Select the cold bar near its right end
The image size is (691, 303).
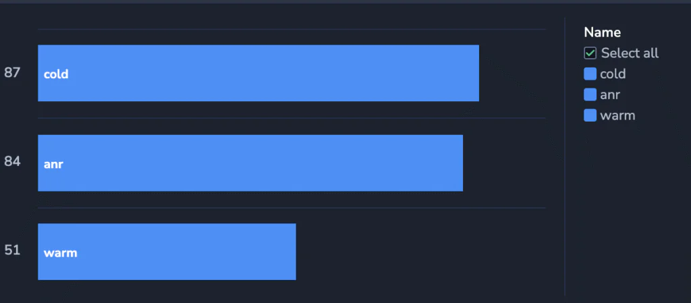[467, 73]
